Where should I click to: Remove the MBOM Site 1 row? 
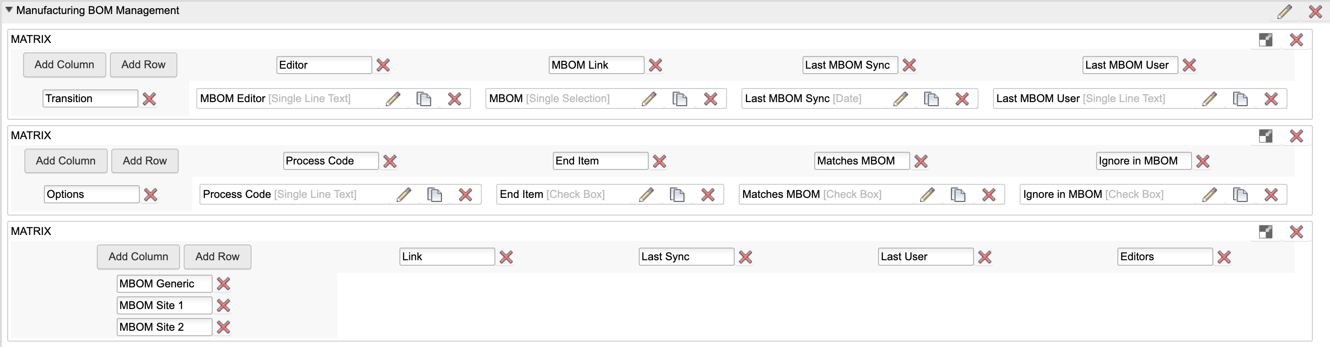point(223,306)
